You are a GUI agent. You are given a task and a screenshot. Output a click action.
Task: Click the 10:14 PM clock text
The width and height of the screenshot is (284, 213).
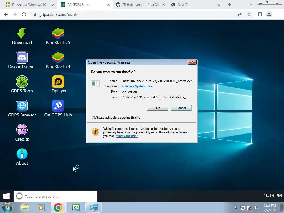click(273, 196)
